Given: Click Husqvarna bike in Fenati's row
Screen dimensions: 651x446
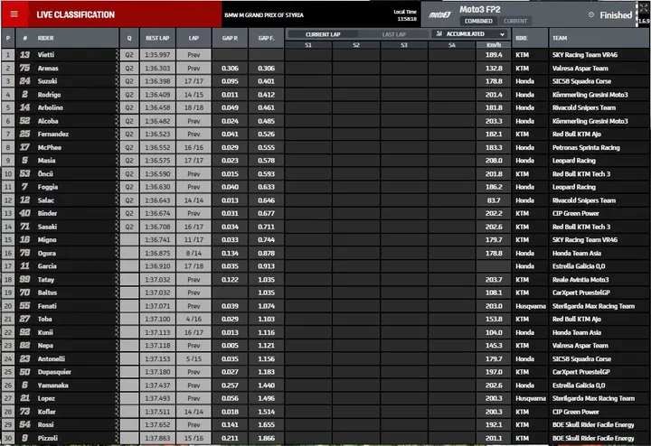Looking at the screenshot, I should 531,306.
